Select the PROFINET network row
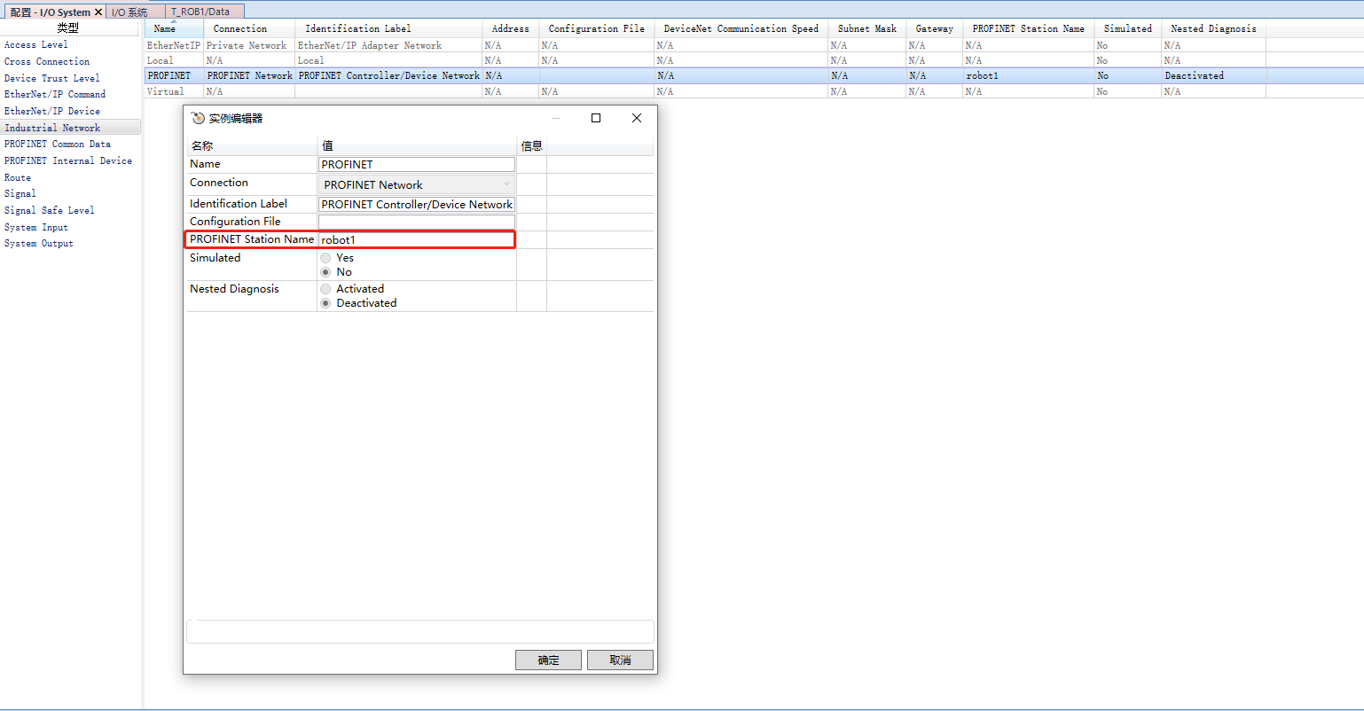 coord(754,76)
